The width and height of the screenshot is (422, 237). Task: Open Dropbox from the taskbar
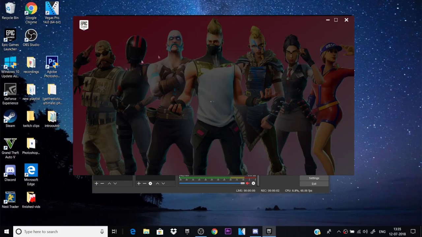click(173, 231)
